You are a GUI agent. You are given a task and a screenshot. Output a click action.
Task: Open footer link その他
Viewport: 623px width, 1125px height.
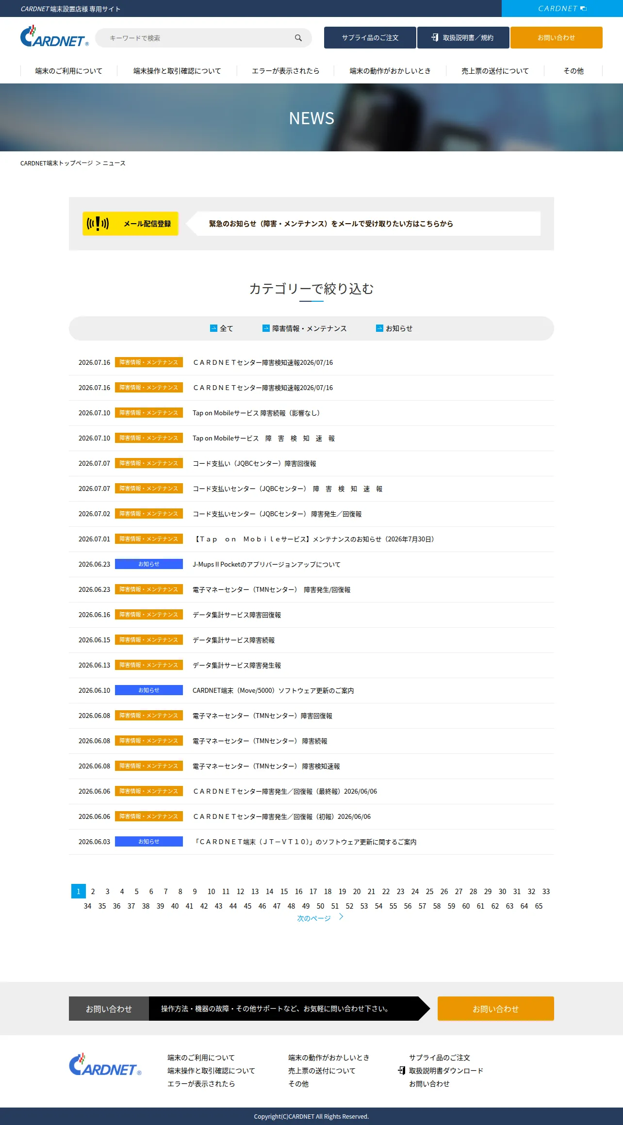click(298, 1084)
